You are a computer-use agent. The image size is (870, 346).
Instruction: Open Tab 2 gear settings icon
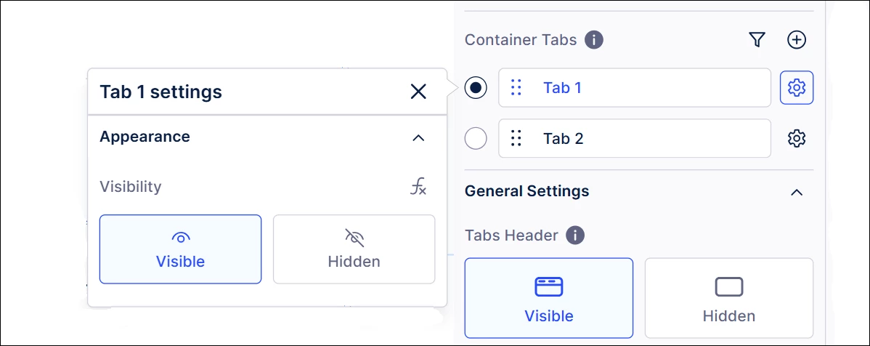797,138
